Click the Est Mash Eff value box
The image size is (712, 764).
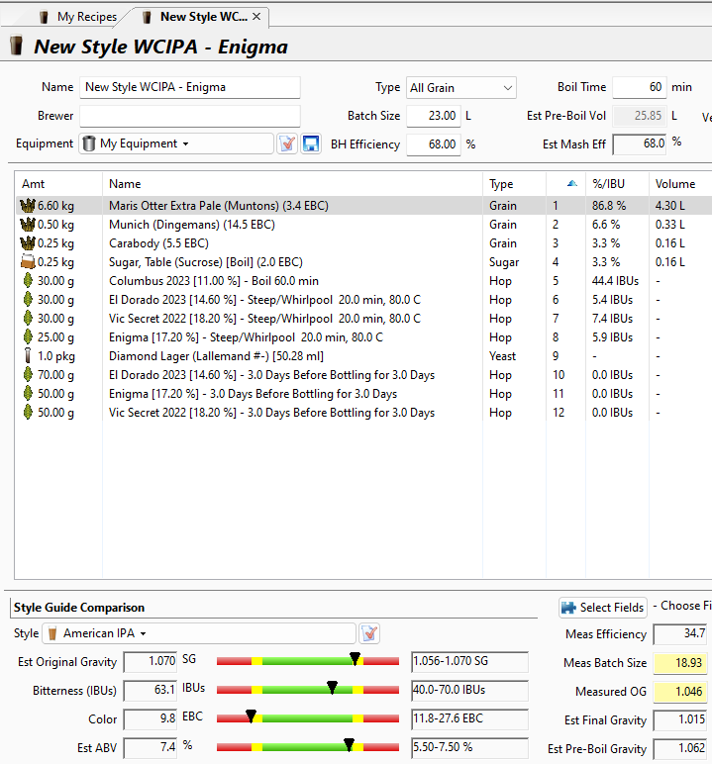click(x=640, y=144)
